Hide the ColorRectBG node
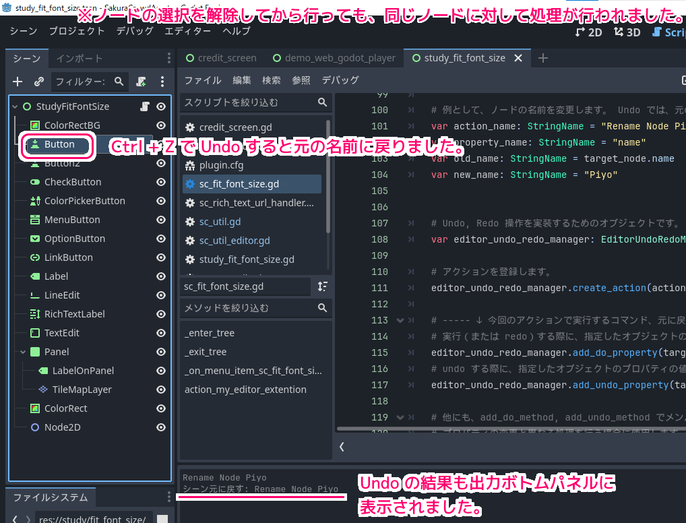The width and height of the screenshot is (686, 523). [161, 125]
